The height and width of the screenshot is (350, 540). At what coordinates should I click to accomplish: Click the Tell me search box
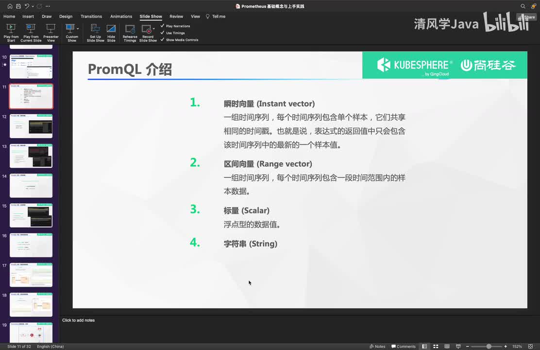click(x=216, y=16)
